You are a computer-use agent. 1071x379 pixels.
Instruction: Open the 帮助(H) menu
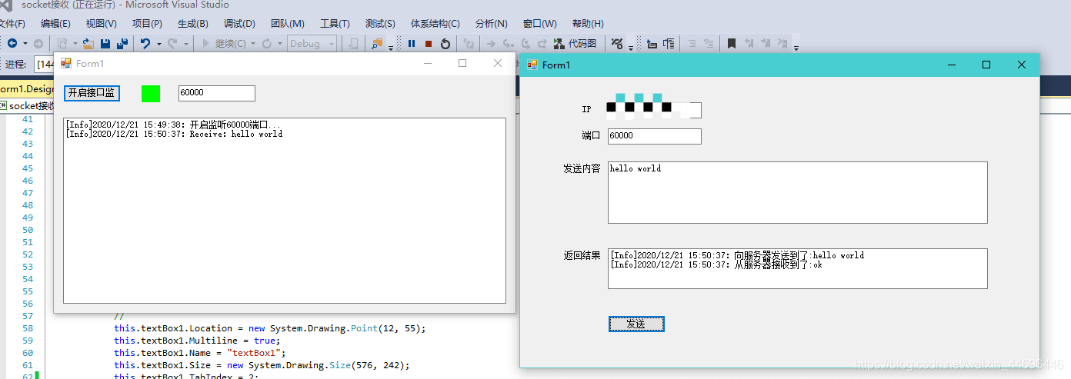[588, 24]
